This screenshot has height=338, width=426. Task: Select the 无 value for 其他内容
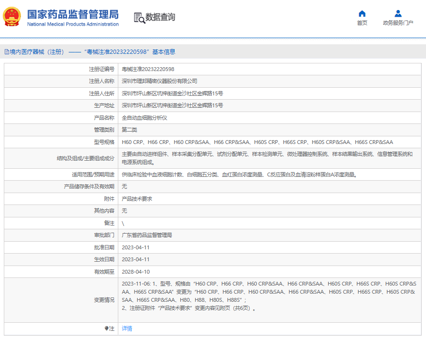[x=125, y=211]
